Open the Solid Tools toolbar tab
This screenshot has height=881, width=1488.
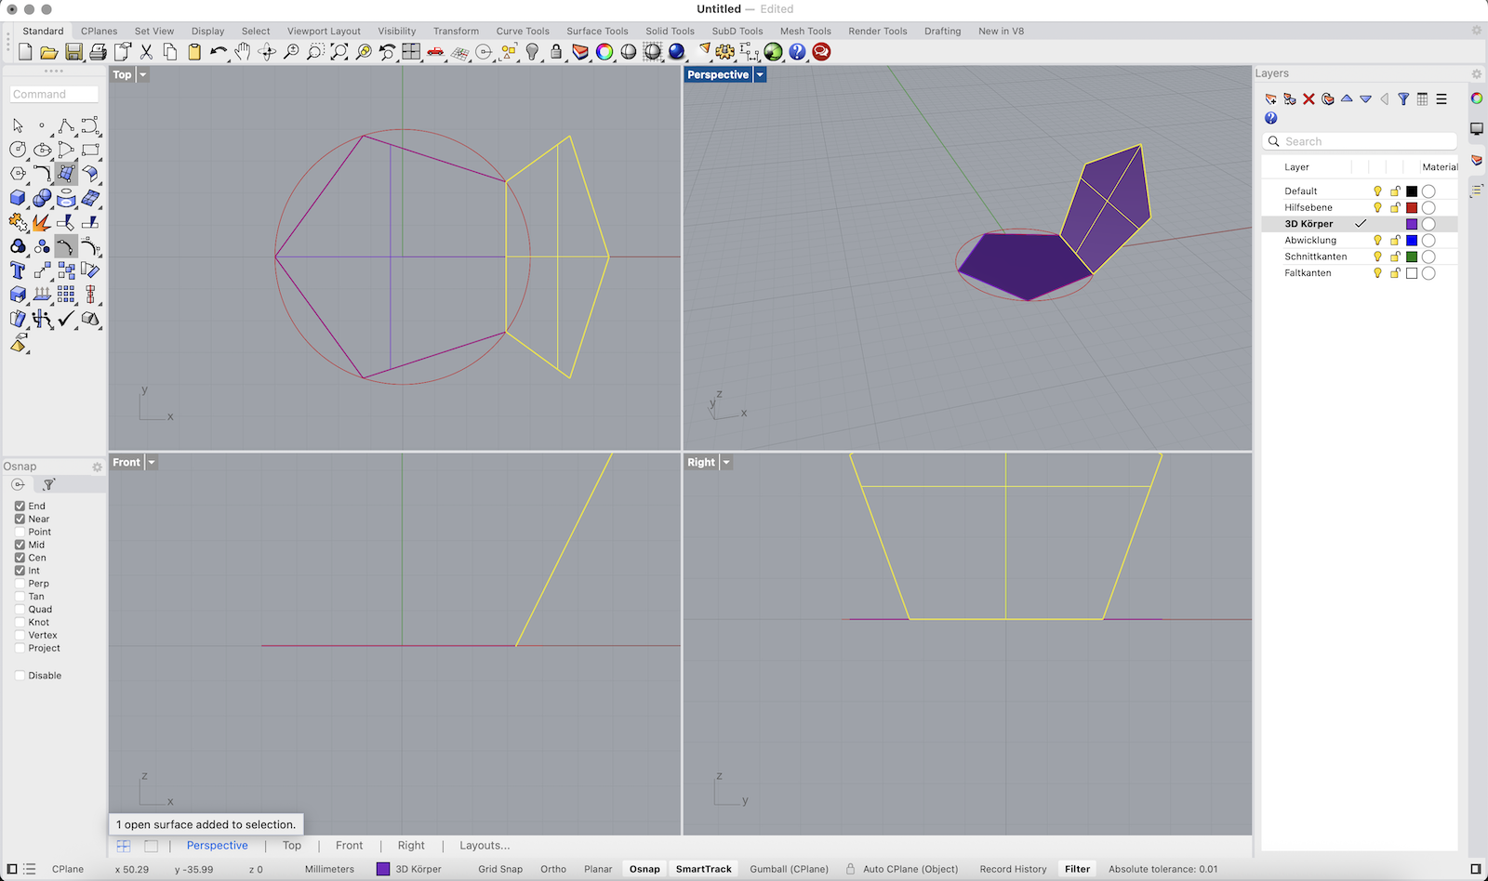click(670, 31)
